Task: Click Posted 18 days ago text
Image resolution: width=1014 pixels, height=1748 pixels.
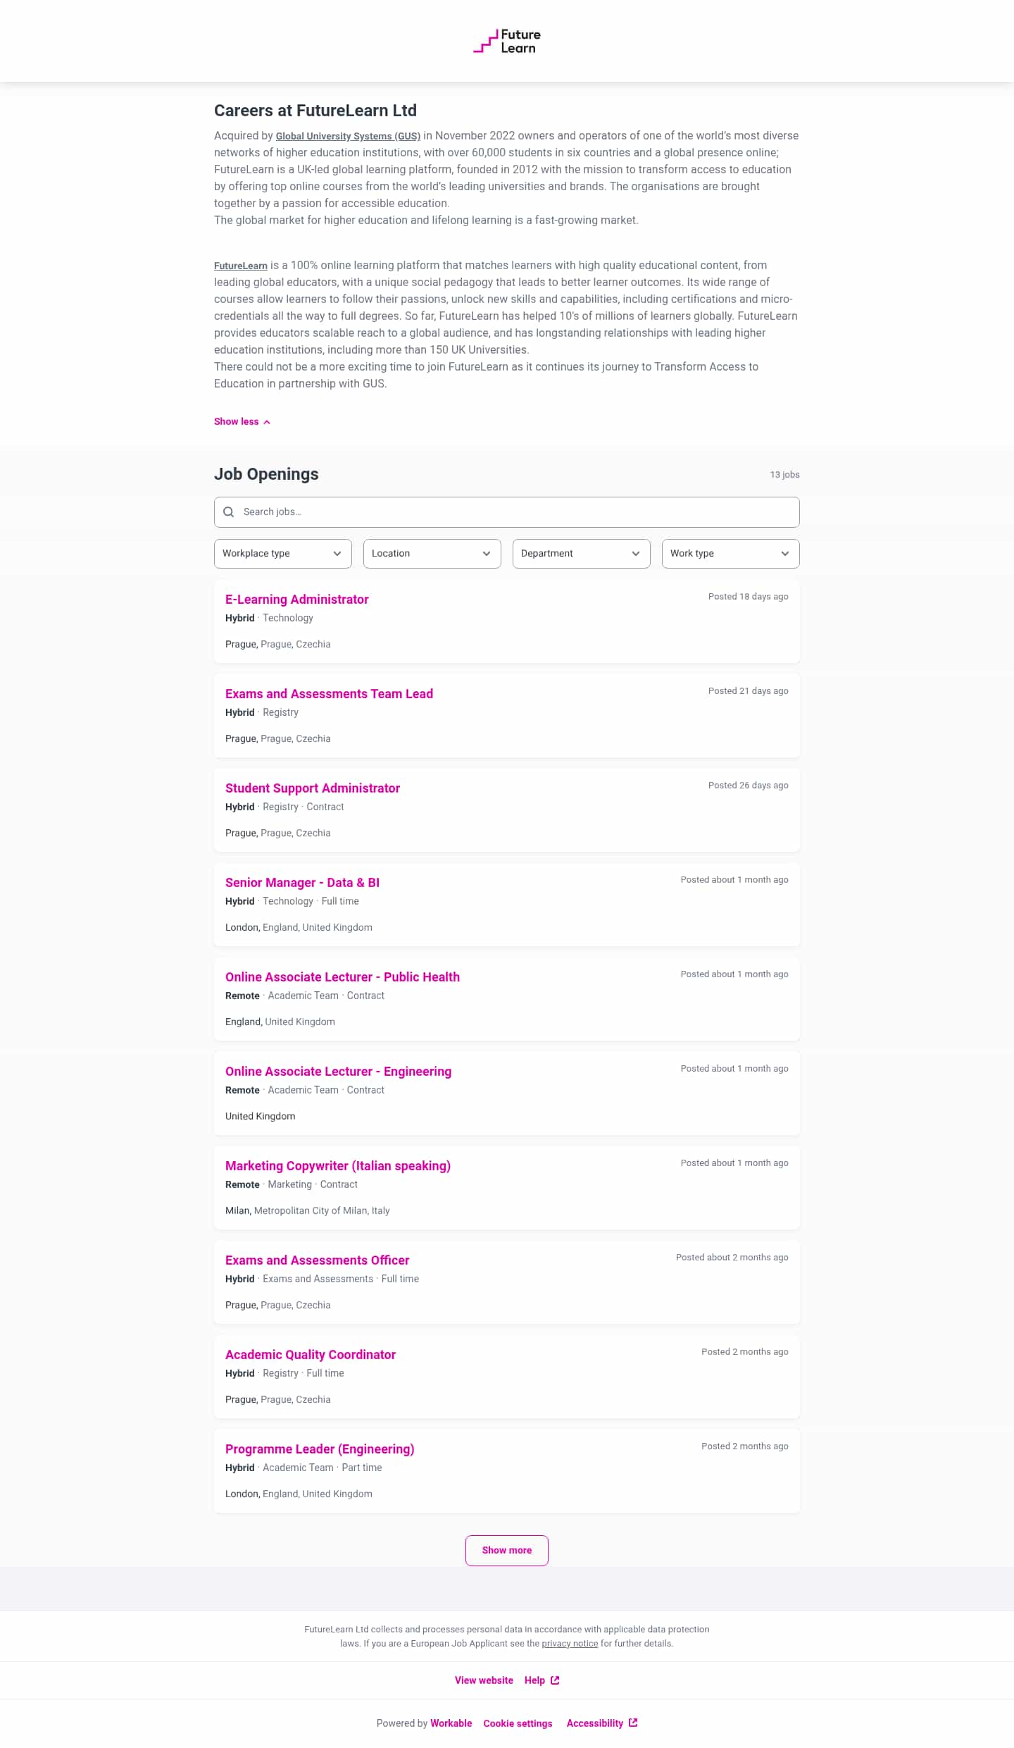Action: coord(748,597)
